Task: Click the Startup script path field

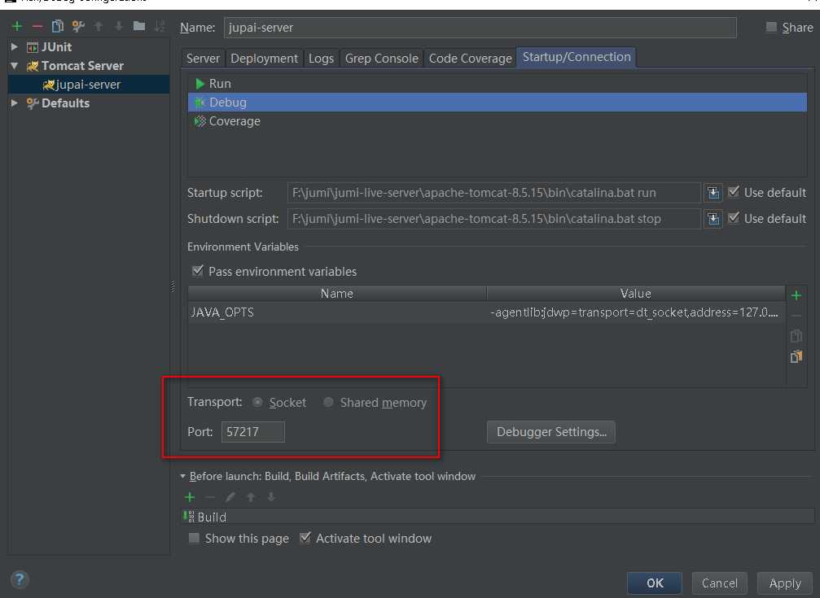Action: 493,193
